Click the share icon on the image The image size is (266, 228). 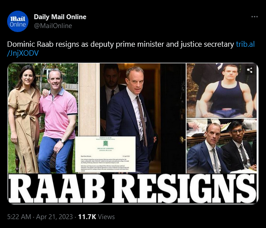click(x=250, y=70)
